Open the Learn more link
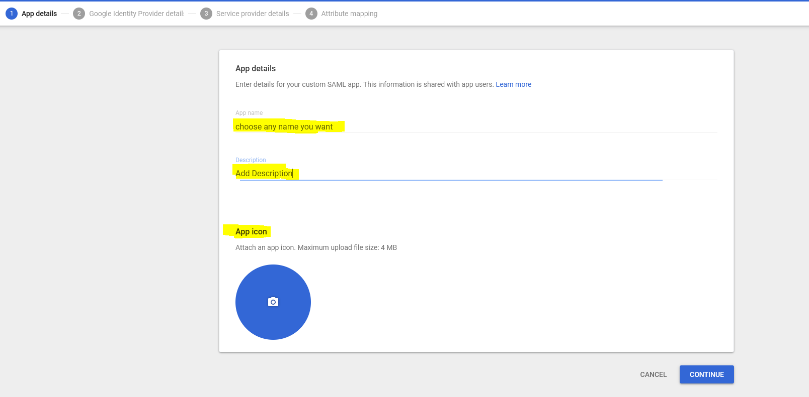Image resolution: width=809 pixels, height=397 pixels. (x=513, y=84)
